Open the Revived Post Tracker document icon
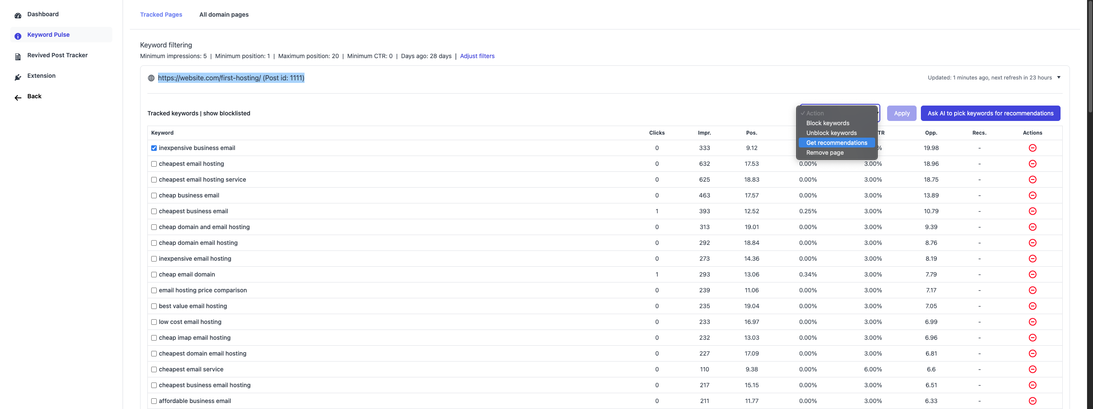The height and width of the screenshot is (409, 1093). tap(18, 57)
